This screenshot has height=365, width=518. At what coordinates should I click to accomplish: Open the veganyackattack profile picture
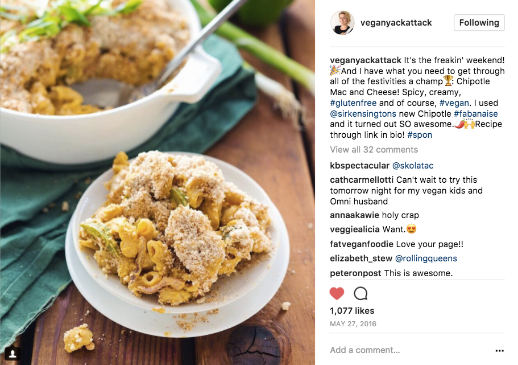pos(342,23)
